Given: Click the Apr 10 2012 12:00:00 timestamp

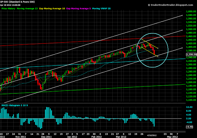Looking at the screenshot, I should coord(10,5).
